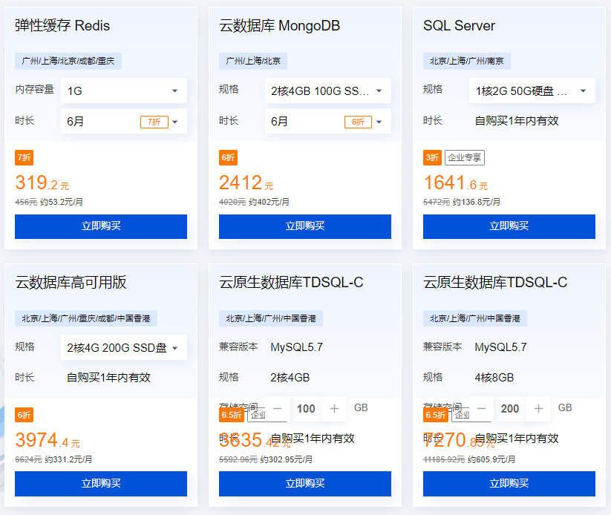611x515 pixels.
Task: Click the 企业专享 tag on SQL Server
Action: (x=465, y=157)
